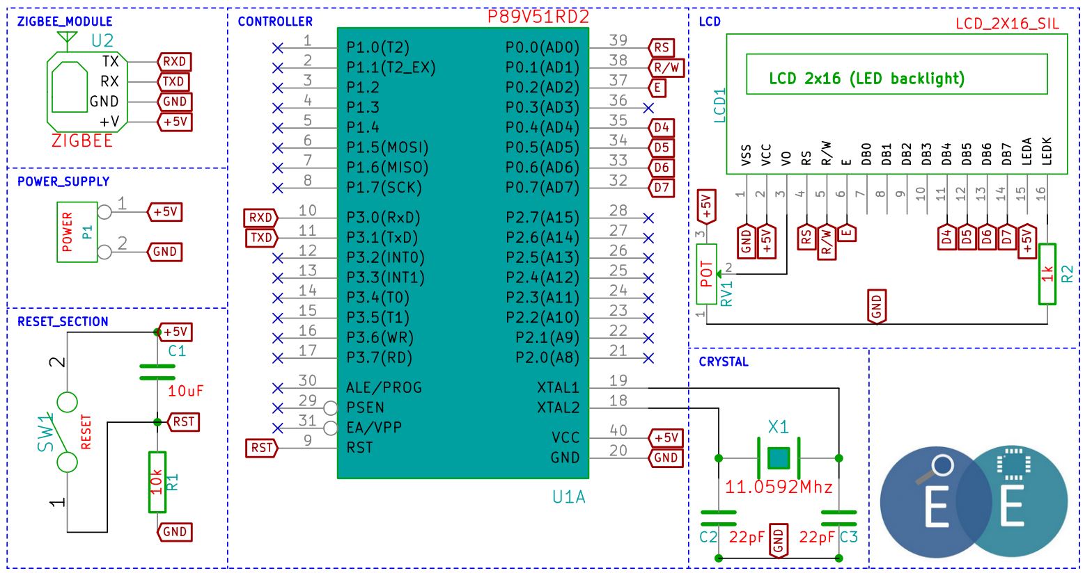Image resolution: width=1085 pixels, height=573 pixels.
Task: Click the CRYSTAL section title
Action: [x=724, y=362]
